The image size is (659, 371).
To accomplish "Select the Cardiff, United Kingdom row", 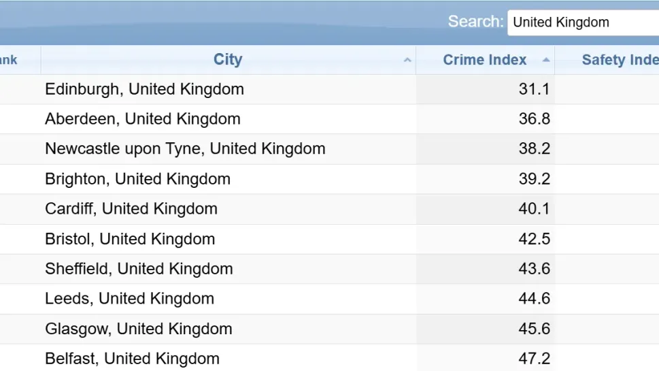I will (131, 209).
